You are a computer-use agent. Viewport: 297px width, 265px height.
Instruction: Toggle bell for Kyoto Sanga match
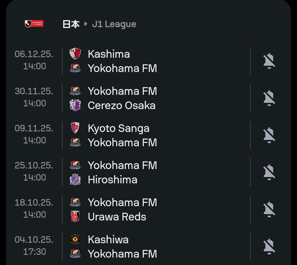point(269,135)
